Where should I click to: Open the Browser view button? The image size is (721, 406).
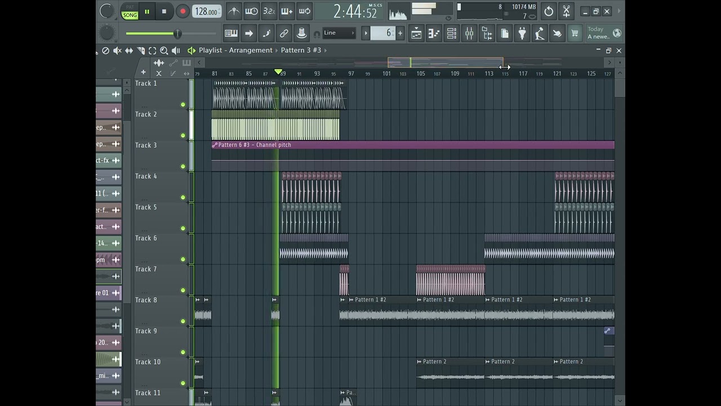pos(487,33)
